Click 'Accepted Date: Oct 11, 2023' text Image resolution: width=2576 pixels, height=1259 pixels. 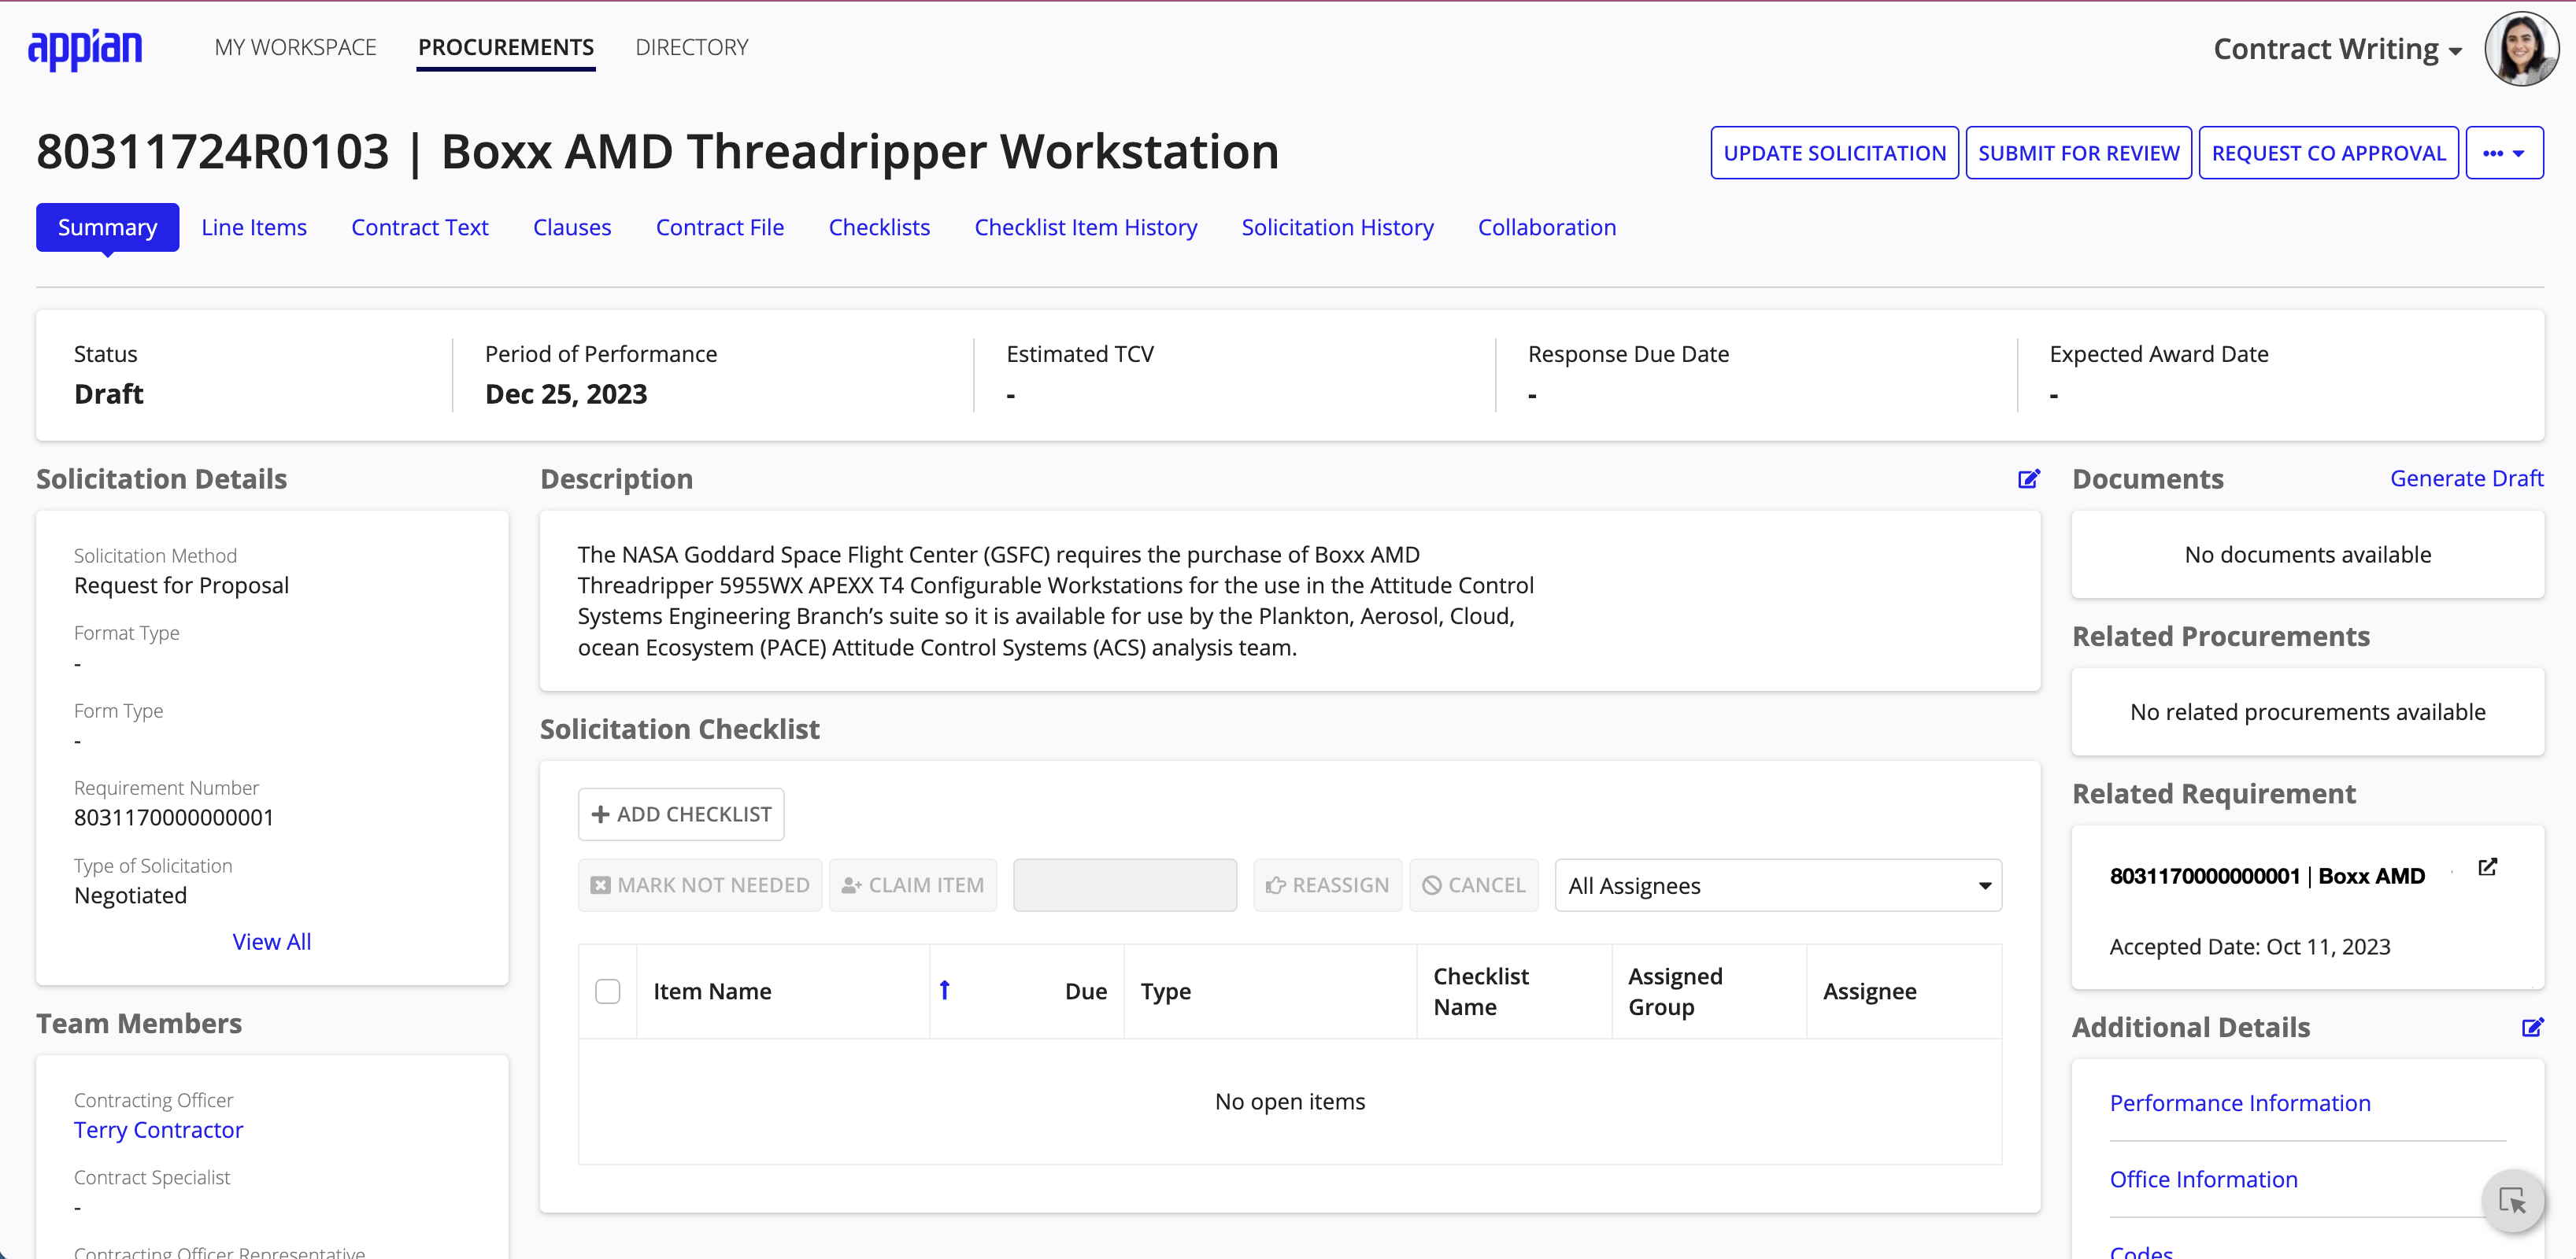(x=2250, y=947)
